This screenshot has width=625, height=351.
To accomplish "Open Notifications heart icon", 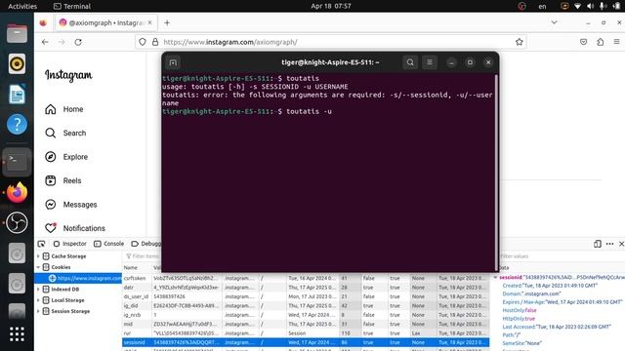I will (51, 228).
